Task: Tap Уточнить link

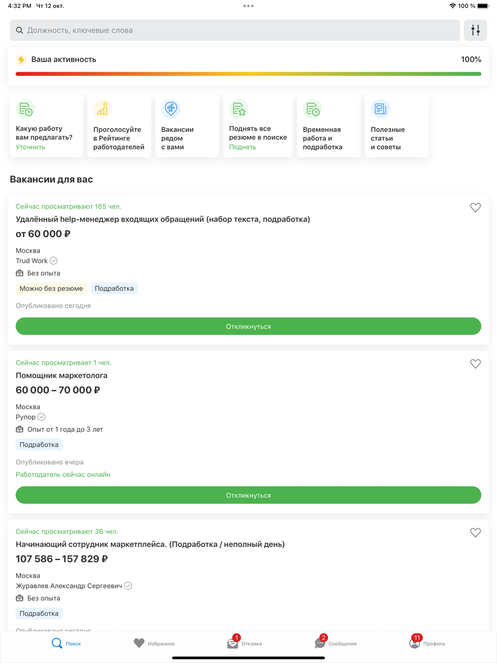Action: click(30, 147)
